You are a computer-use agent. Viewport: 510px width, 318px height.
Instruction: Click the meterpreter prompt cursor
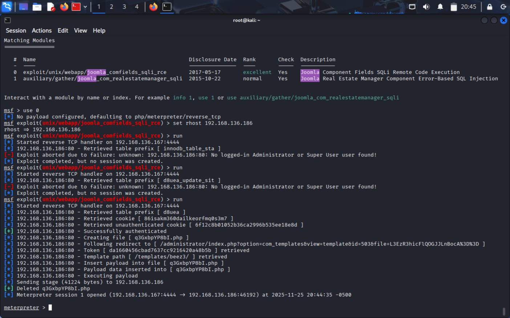[x=50, y=307]
